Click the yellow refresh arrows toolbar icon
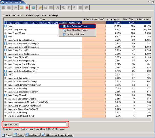This screenshot has width=155, height=138. click(40, 8)
